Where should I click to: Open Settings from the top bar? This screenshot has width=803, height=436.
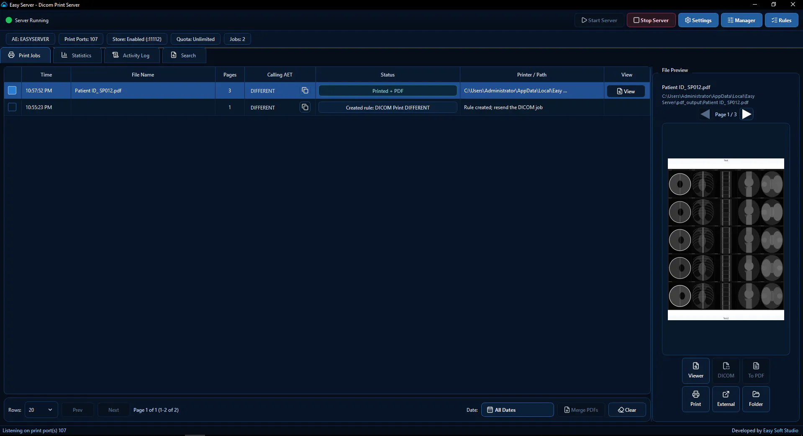(x=698, y=20)
